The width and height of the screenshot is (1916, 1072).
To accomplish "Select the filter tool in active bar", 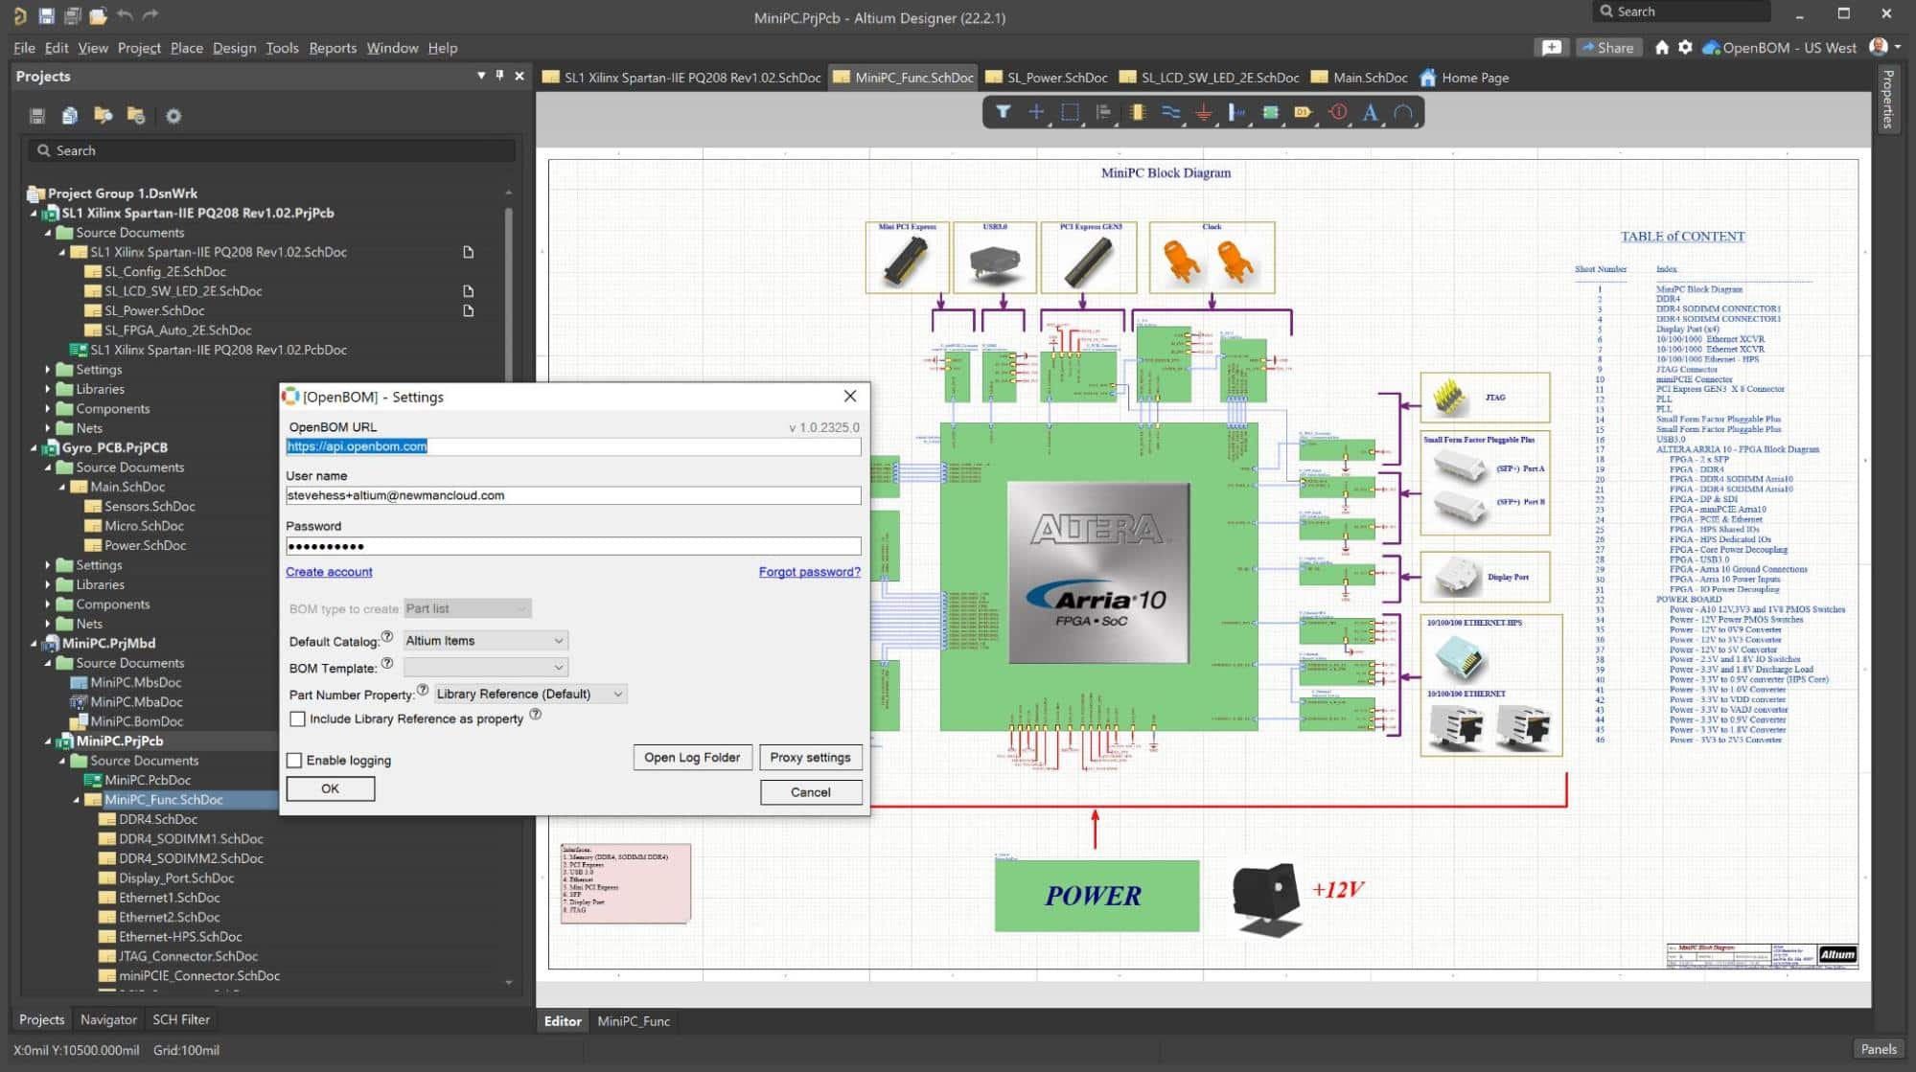I will (1003, 112).
